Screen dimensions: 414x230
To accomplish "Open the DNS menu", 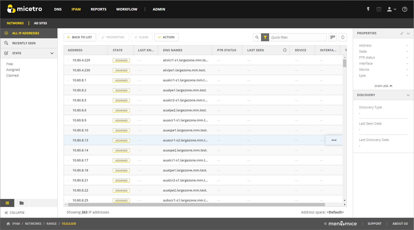I will [58, 9].
